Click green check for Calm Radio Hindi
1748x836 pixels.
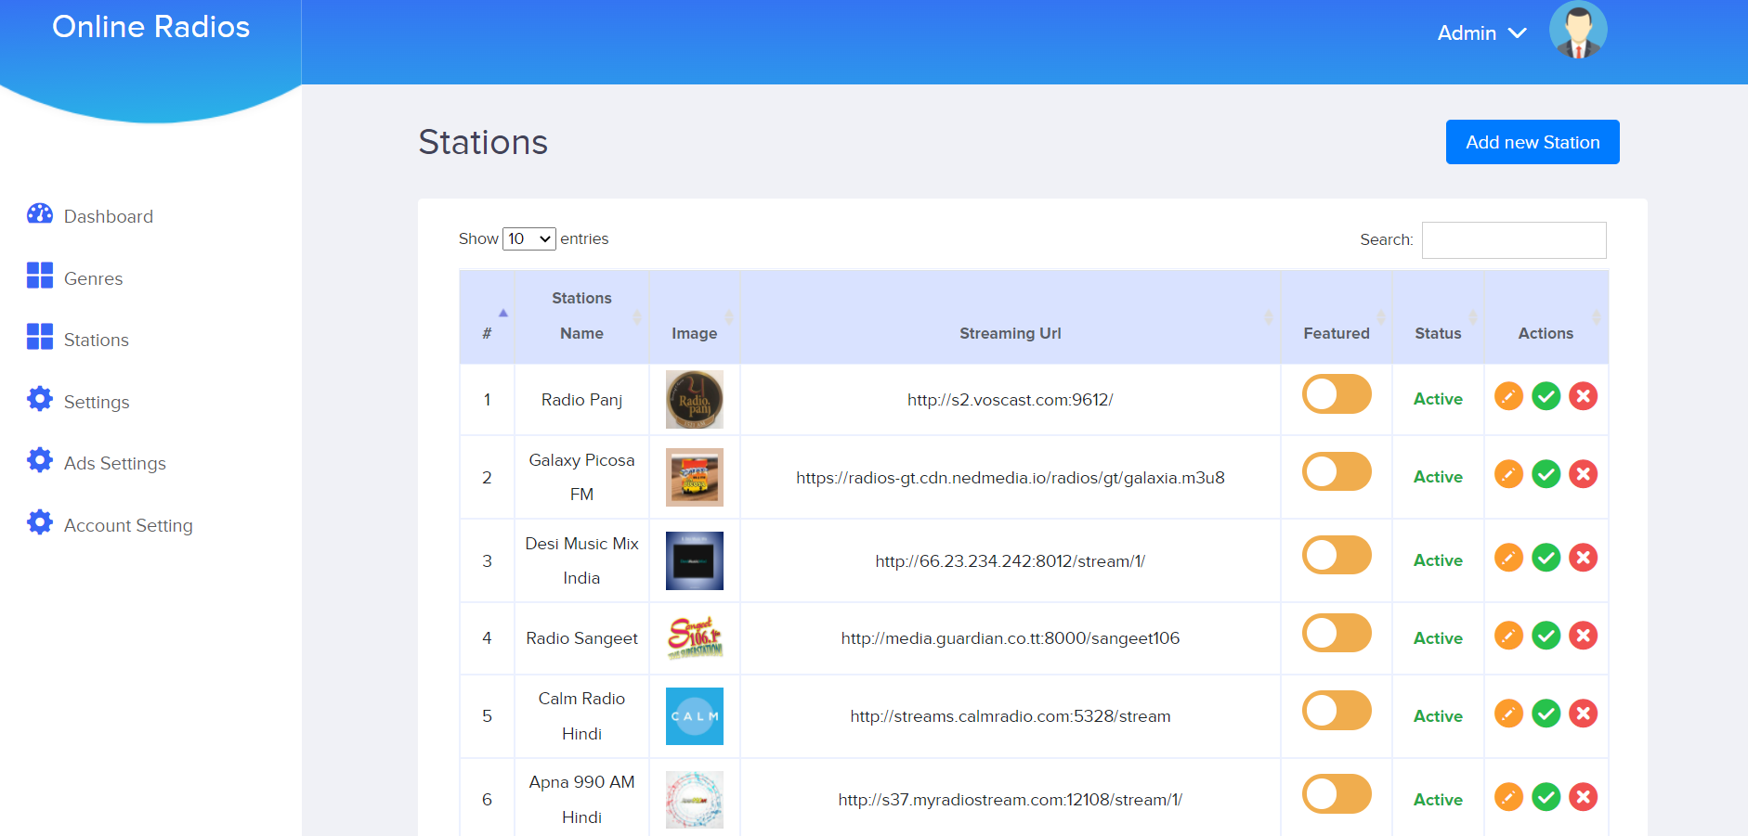click(1546, 714)
